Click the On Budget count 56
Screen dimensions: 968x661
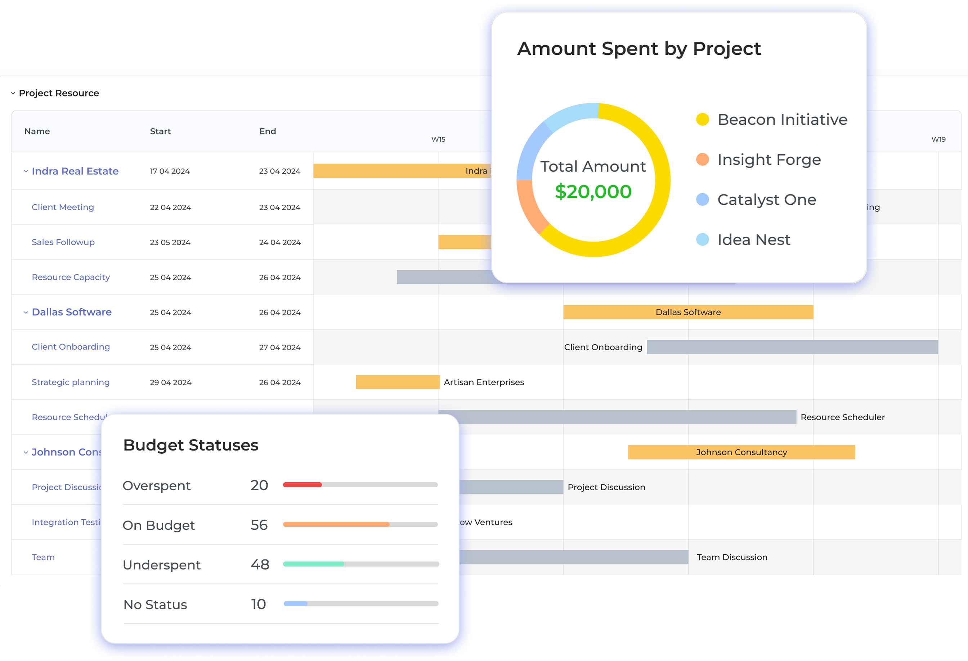[x=259, y=525]
